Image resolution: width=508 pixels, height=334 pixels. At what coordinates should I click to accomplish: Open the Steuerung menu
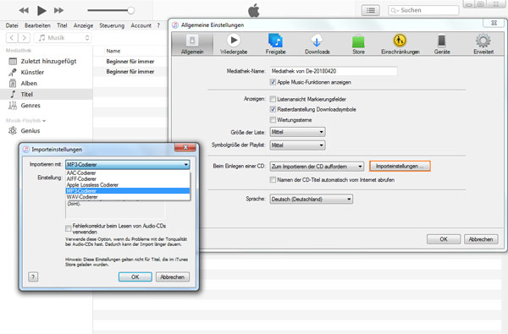coord(112,25)
